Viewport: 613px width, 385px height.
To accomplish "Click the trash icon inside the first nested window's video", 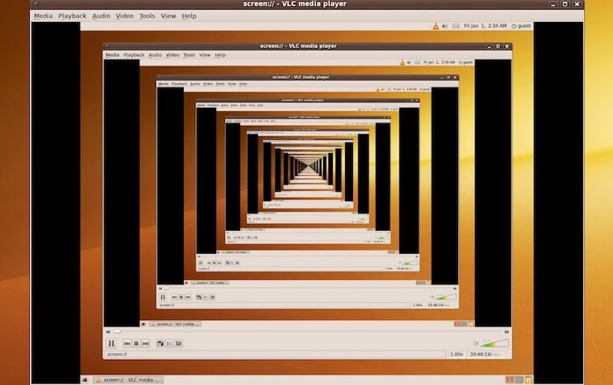I will 471,324.
